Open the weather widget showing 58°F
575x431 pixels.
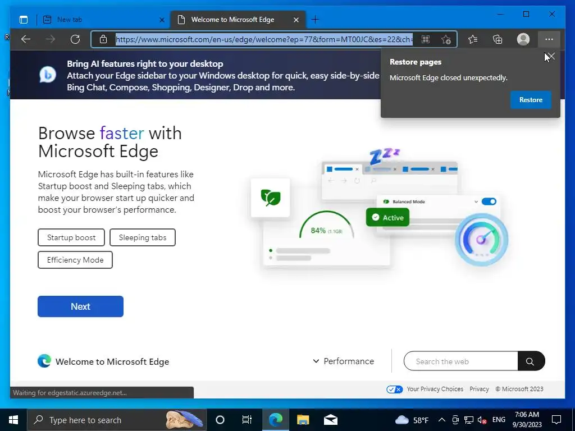tap(412, 420)
